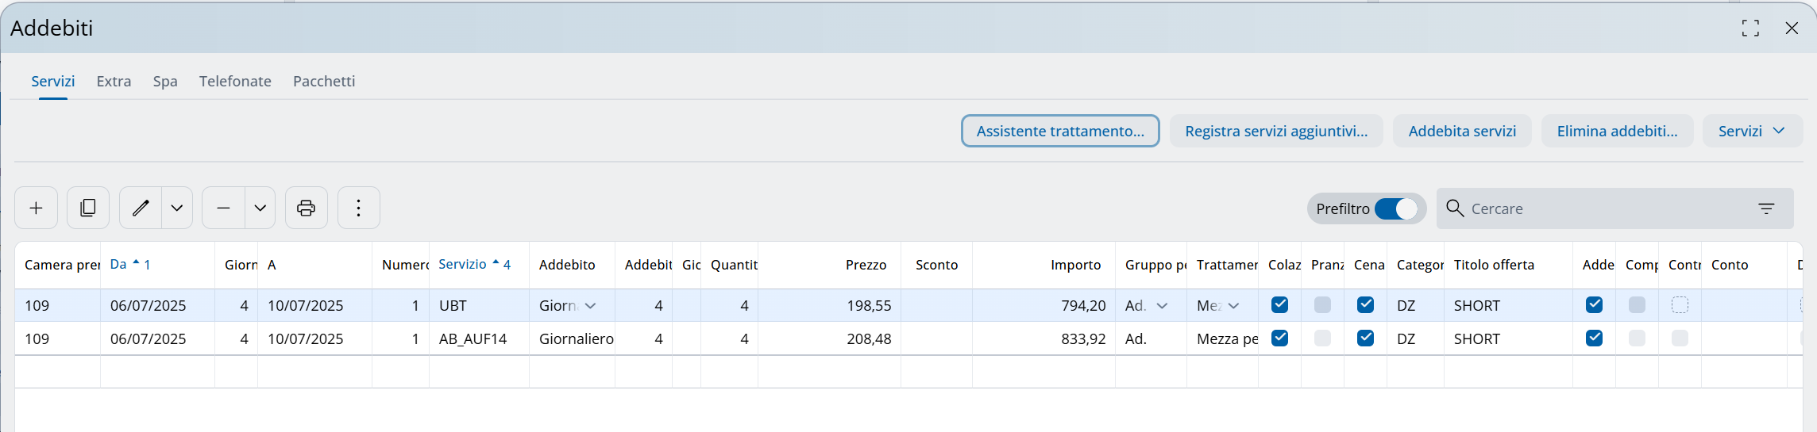
Task: Turn off the Prefiltro toggle
Action: click(x=1395, y=208)
